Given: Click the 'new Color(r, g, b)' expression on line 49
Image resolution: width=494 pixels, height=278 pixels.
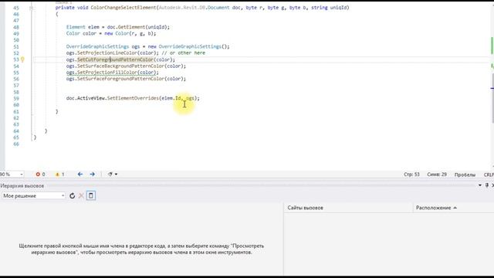Looking at the screenshot, I should pyautogui.click(x=129, y=33).
